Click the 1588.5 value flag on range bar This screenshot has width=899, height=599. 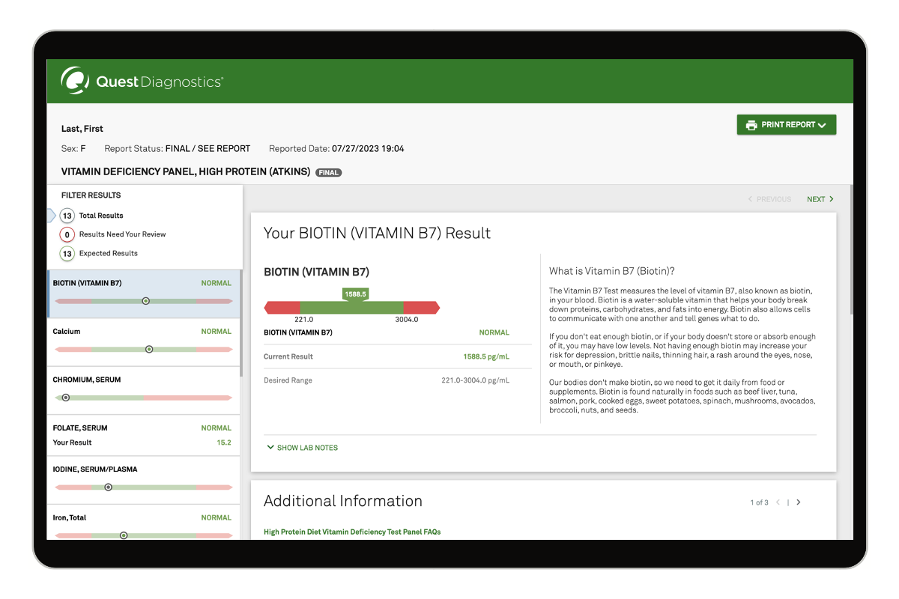355,294
